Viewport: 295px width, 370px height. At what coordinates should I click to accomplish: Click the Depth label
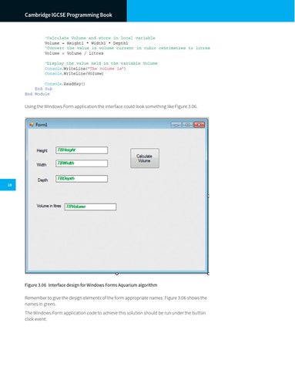pyautogui.click(x=43, y=180)
